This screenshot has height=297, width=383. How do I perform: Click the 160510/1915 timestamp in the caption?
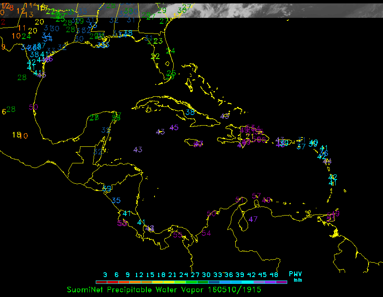(234, 289)
